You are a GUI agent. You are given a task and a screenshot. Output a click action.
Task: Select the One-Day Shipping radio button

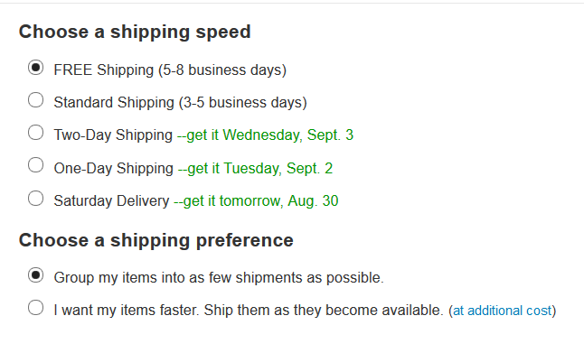[x=36, y=165]
